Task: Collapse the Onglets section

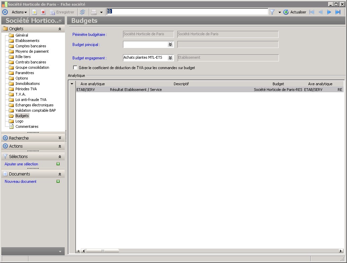Action: 60,29
